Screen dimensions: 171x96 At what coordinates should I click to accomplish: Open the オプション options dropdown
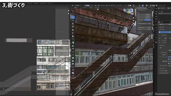(151, 8)
